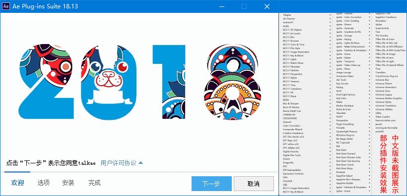This screenshot has height=196, width=407.
Task: Select the 欢迎 step tab
Action: tap(18, 183)
